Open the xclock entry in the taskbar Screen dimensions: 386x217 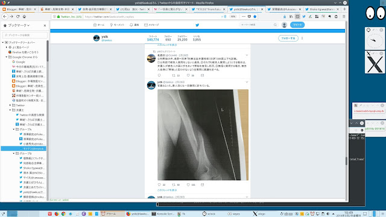pos(209,214)
